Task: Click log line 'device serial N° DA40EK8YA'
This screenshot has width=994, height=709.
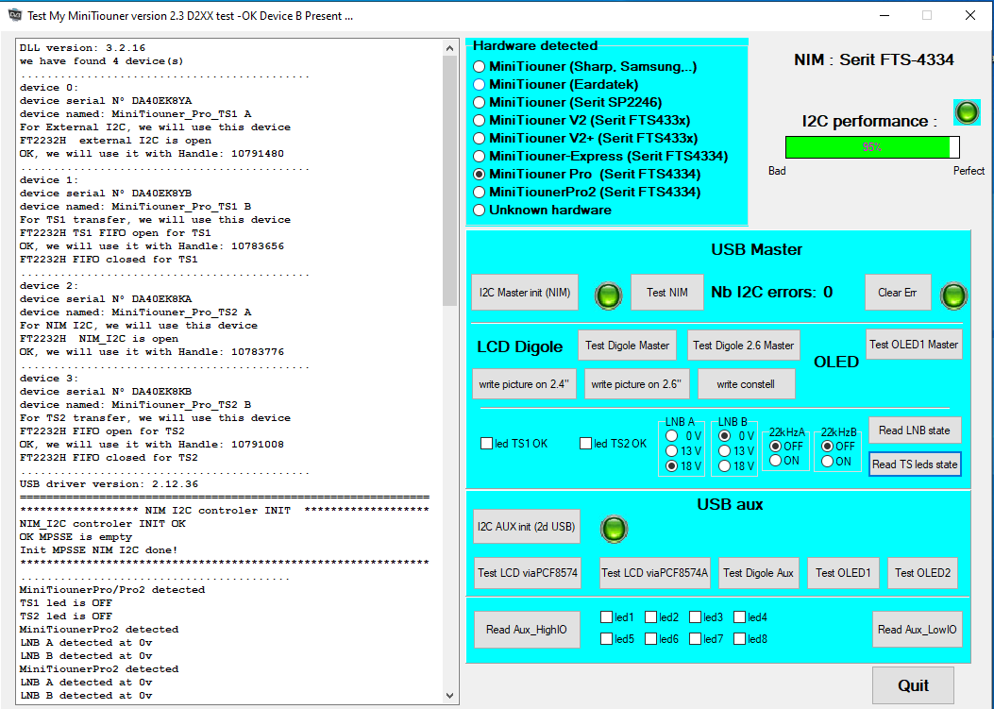Action: click(x=106, y=101)
